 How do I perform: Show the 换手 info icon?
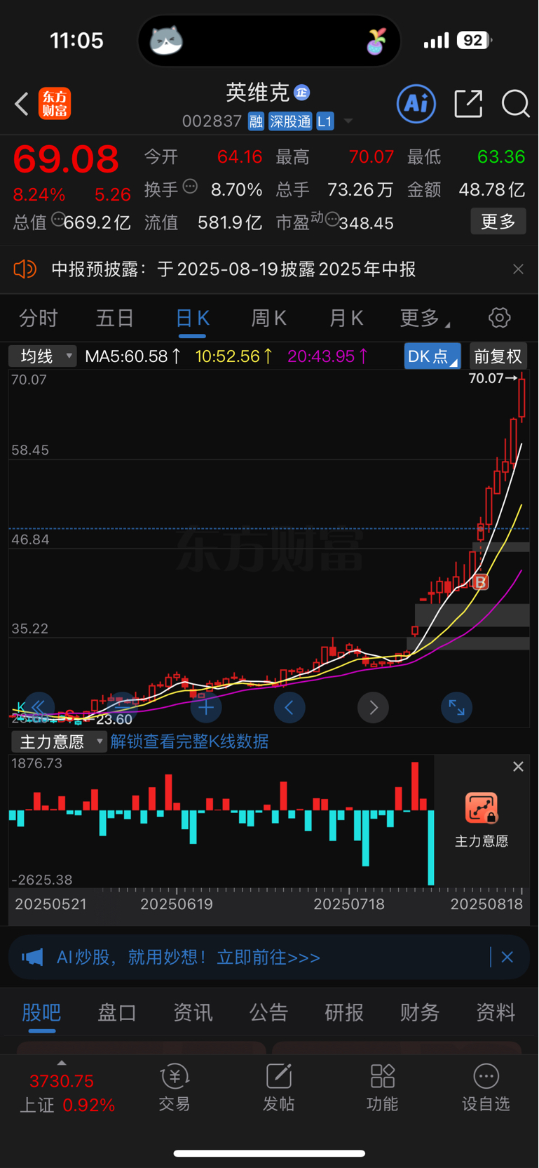(190, 187)
